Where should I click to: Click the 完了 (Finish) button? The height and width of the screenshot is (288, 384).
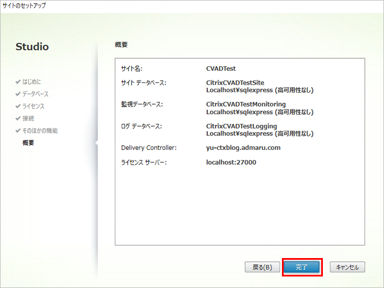click(302, 267)
